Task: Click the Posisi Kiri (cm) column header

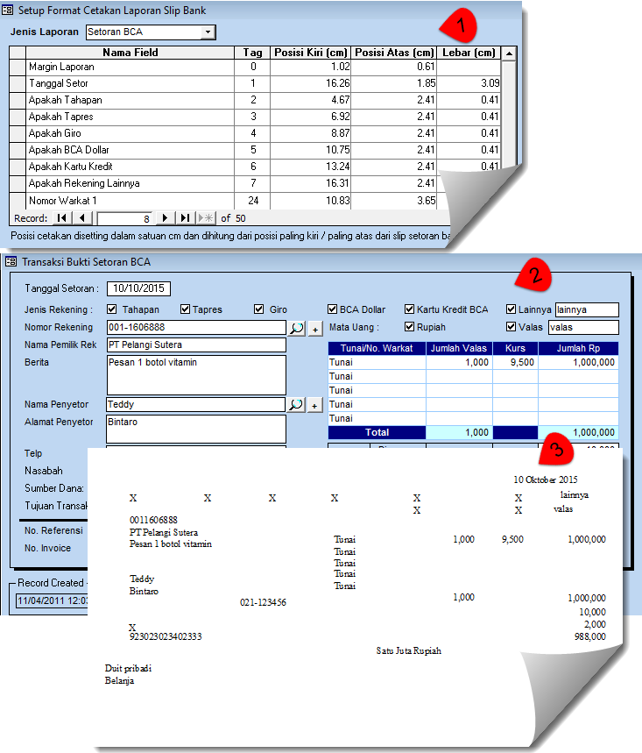Action: click(310, 53)
